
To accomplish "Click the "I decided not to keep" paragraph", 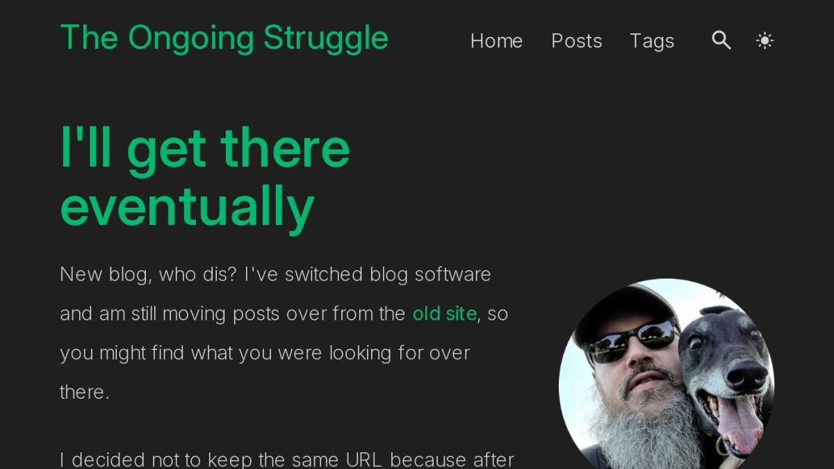I will pyautogui.click(x=287, y=459).
